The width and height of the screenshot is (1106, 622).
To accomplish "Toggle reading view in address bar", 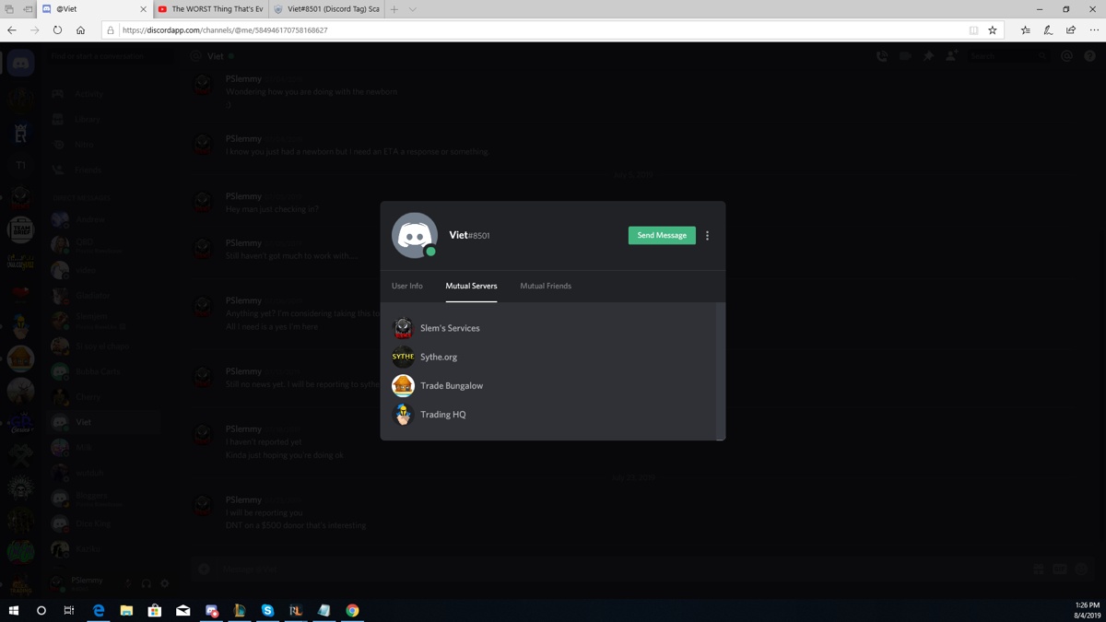I will click(973, 30).
